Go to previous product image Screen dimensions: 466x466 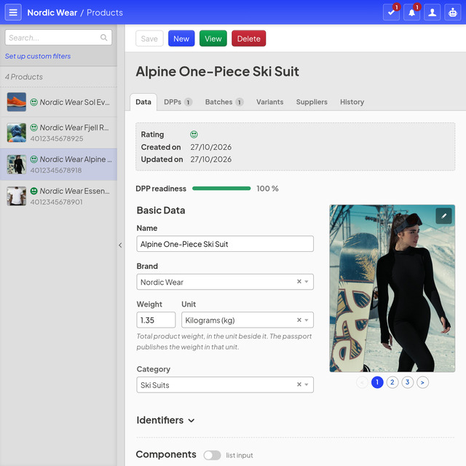tap(362, 382)
